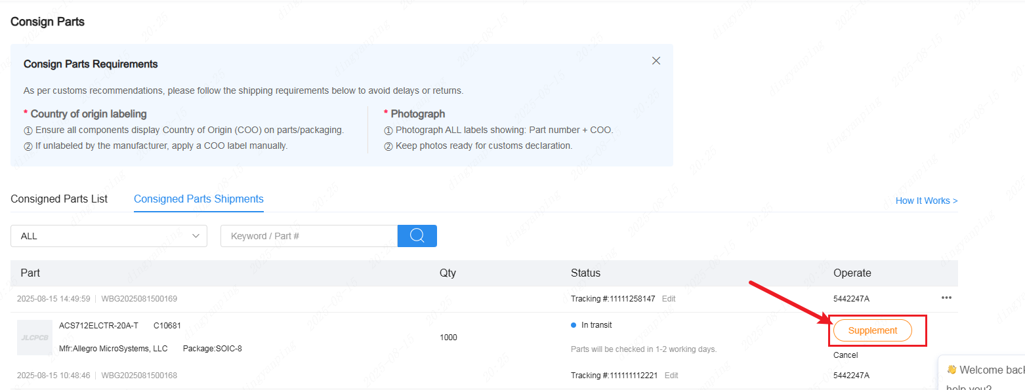Click the C10681 part code
1025x390 pixels.
(x=167, y=325)
